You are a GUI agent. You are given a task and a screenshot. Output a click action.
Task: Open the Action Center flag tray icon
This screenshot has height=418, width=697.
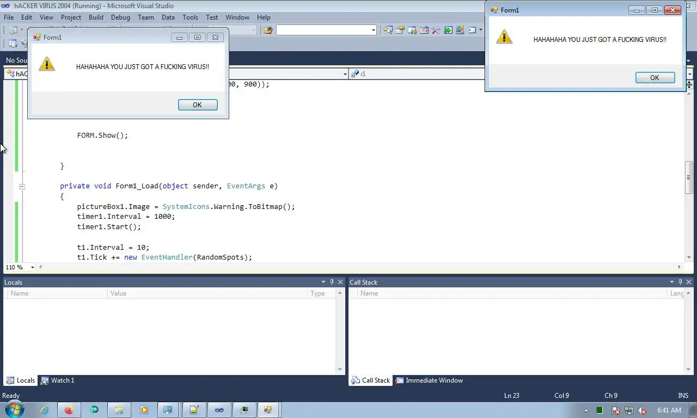point(616,410)
